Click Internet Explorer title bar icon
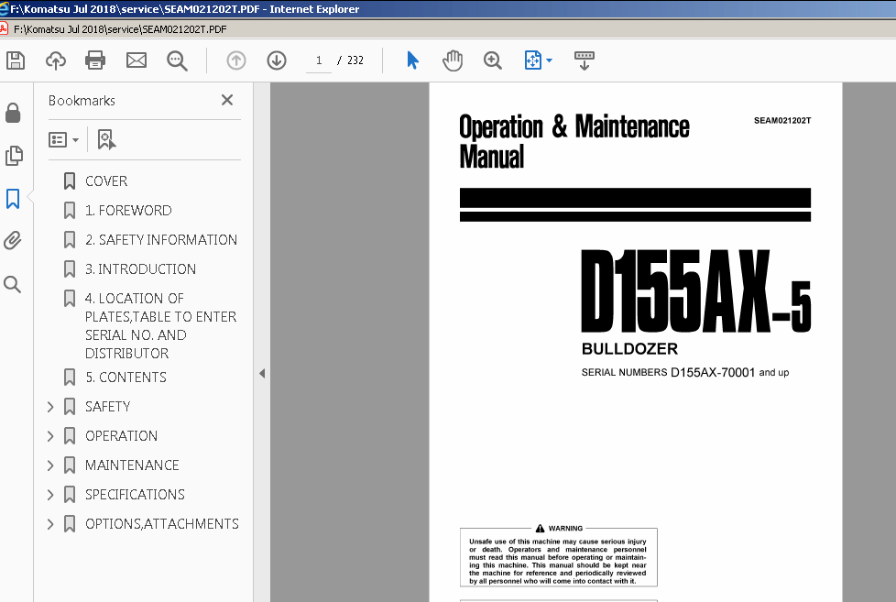The height and width of the screenshot is (602, 896). point(4,8)
